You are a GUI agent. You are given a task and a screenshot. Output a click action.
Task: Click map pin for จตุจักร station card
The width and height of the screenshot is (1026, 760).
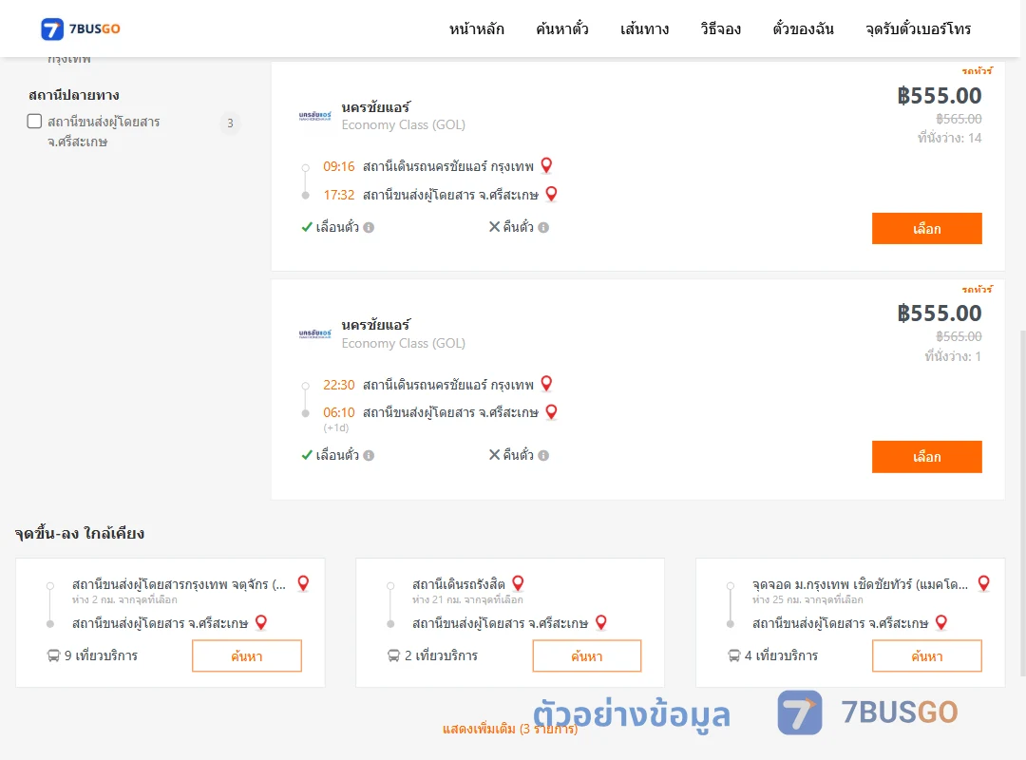click(303, 583)
